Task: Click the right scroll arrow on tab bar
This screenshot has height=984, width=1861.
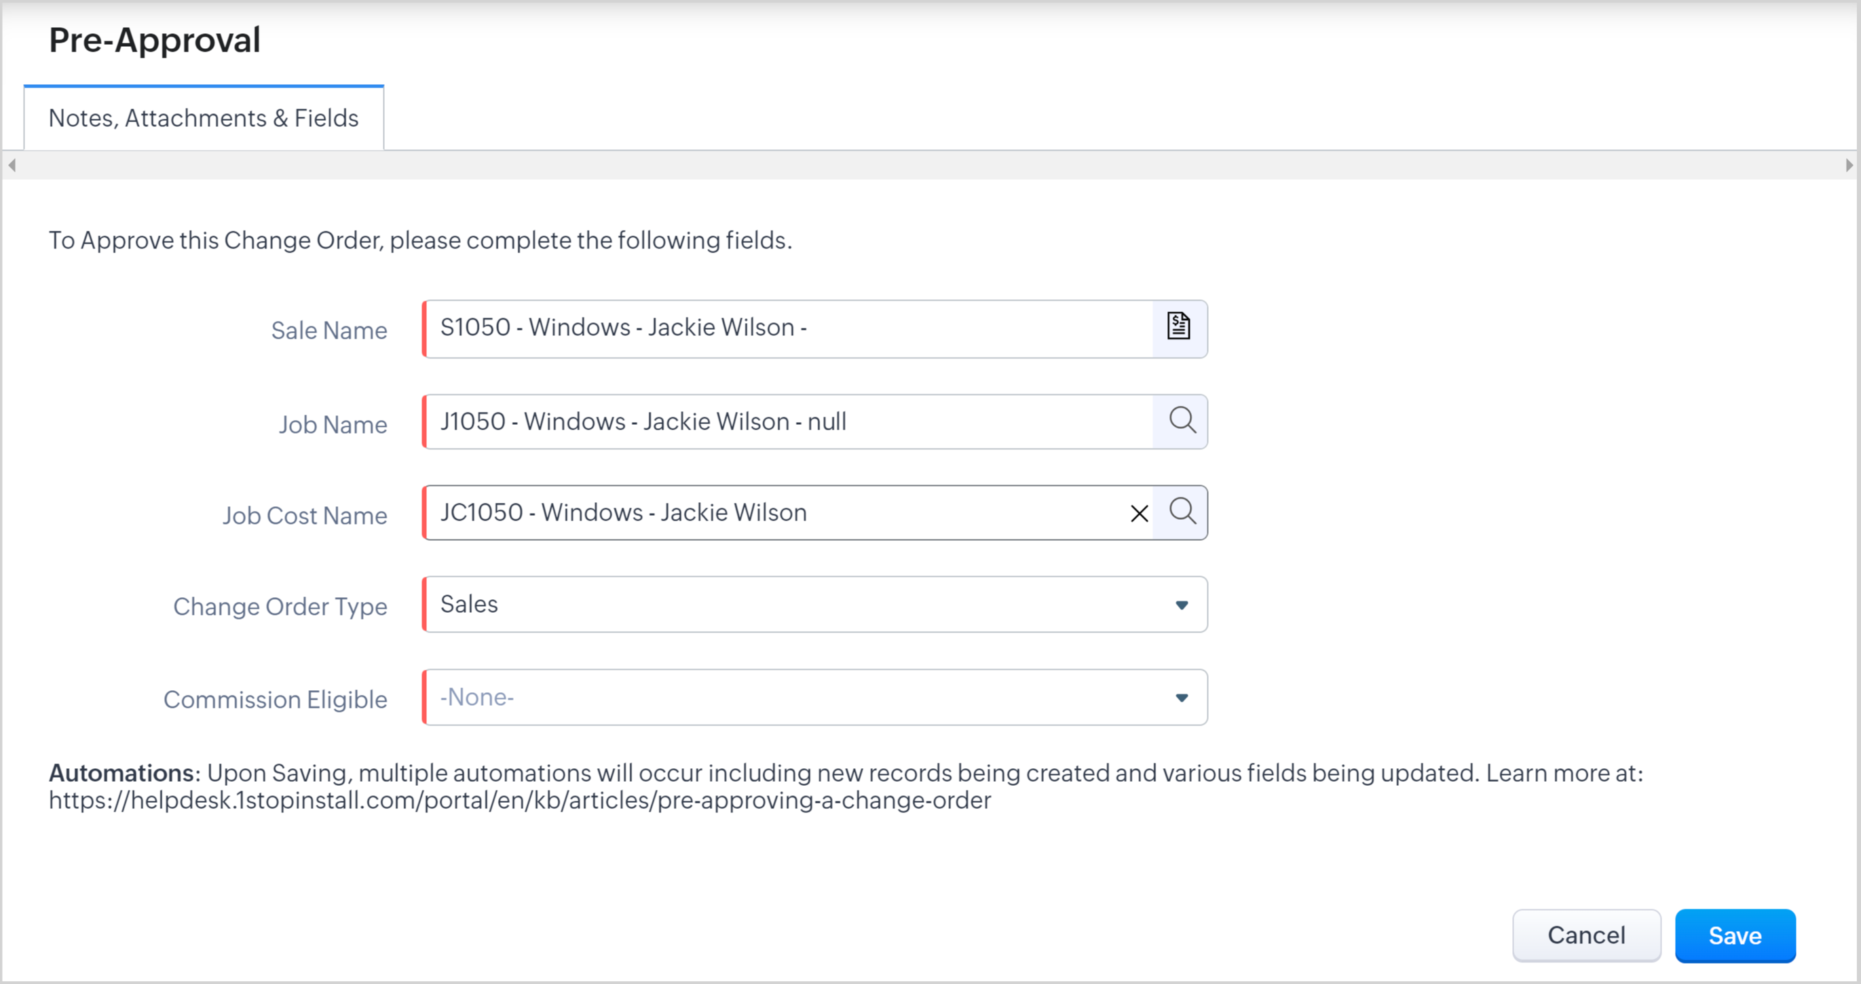Action: pyautogui.click(x=1849, y=166)
